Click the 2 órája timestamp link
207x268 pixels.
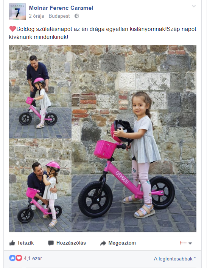[36, 16]
